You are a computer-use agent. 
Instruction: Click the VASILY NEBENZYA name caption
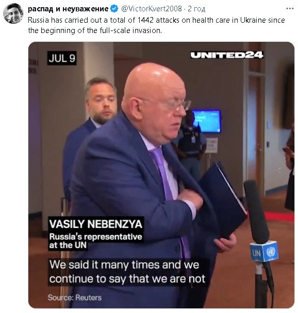coord(96,224)
